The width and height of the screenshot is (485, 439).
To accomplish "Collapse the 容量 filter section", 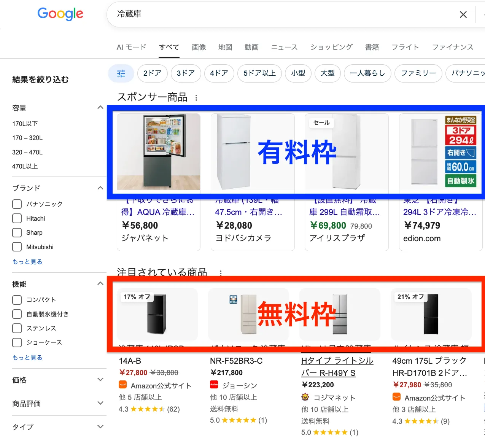I will (100, 108).
